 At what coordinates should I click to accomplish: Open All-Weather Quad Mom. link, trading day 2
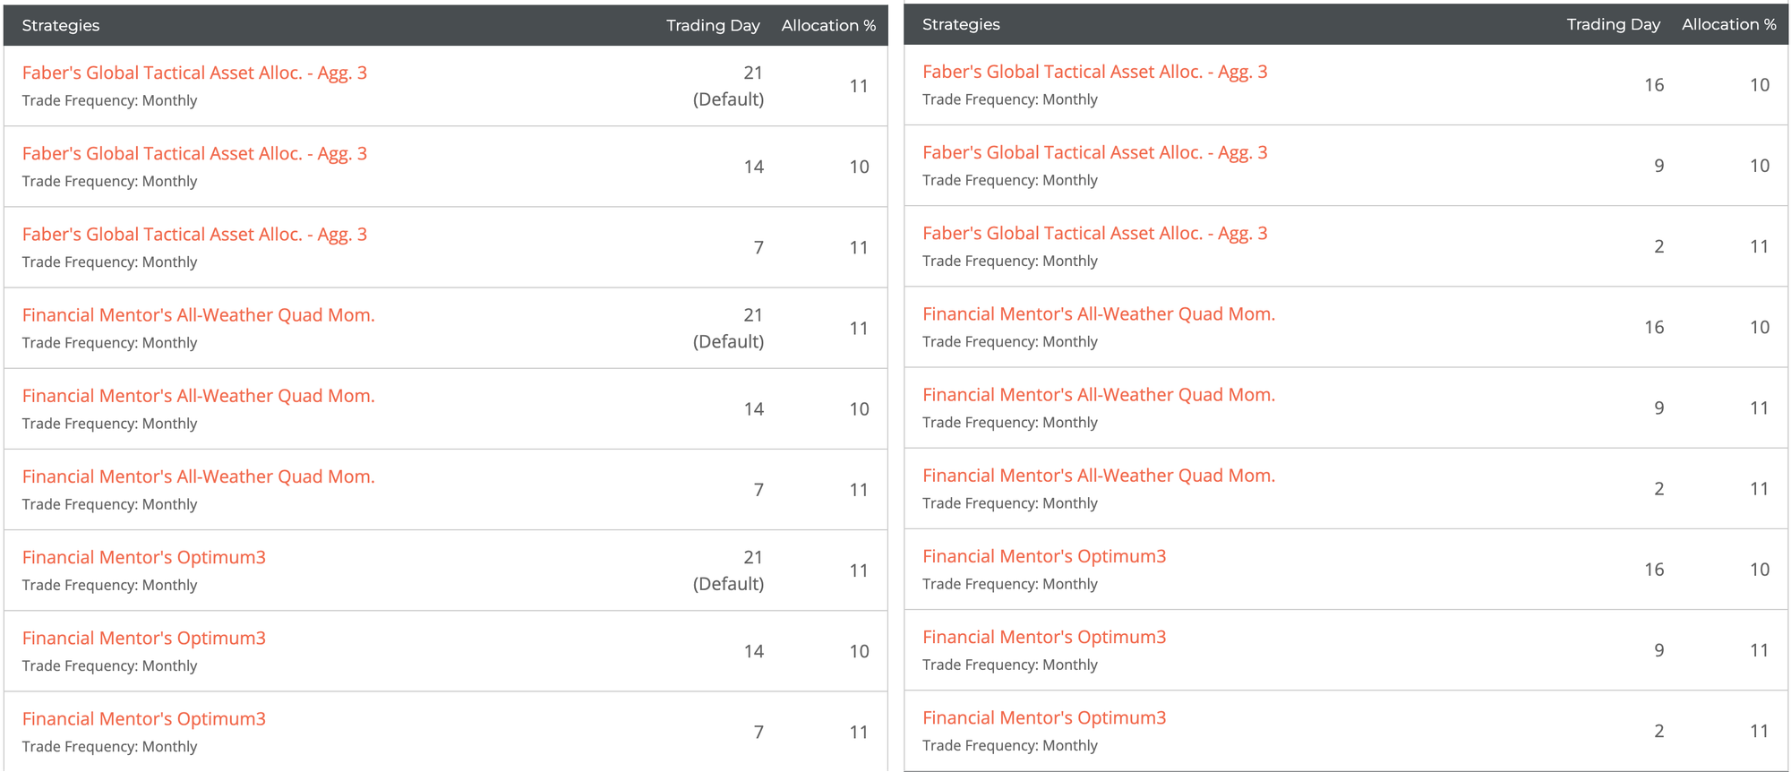pos(1098,476)
